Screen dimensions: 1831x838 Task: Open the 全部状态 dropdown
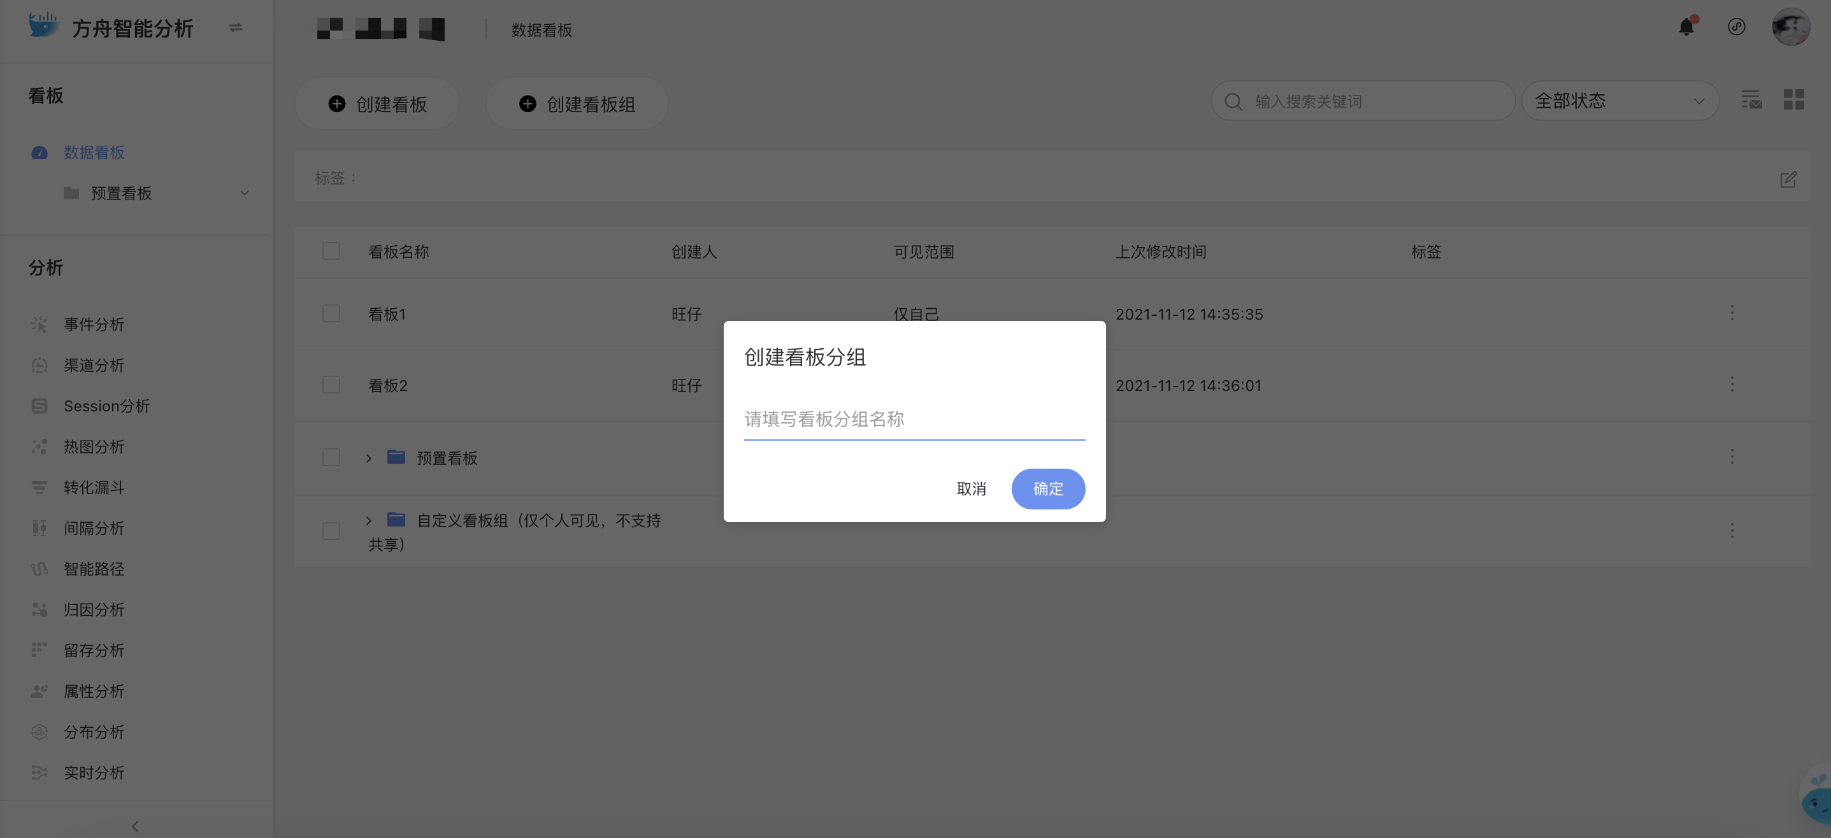pyautogui.click(x=1620, y=101)
